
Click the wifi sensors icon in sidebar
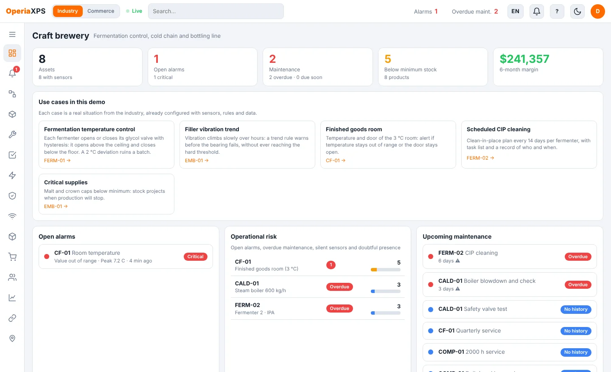point(12,216)
